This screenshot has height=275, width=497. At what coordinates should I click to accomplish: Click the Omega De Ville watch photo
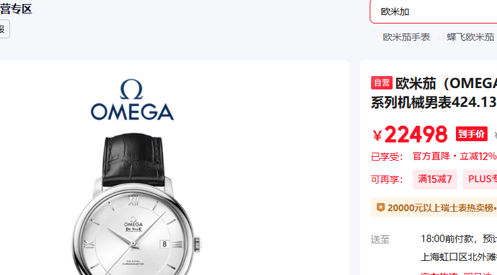(135, 204)
